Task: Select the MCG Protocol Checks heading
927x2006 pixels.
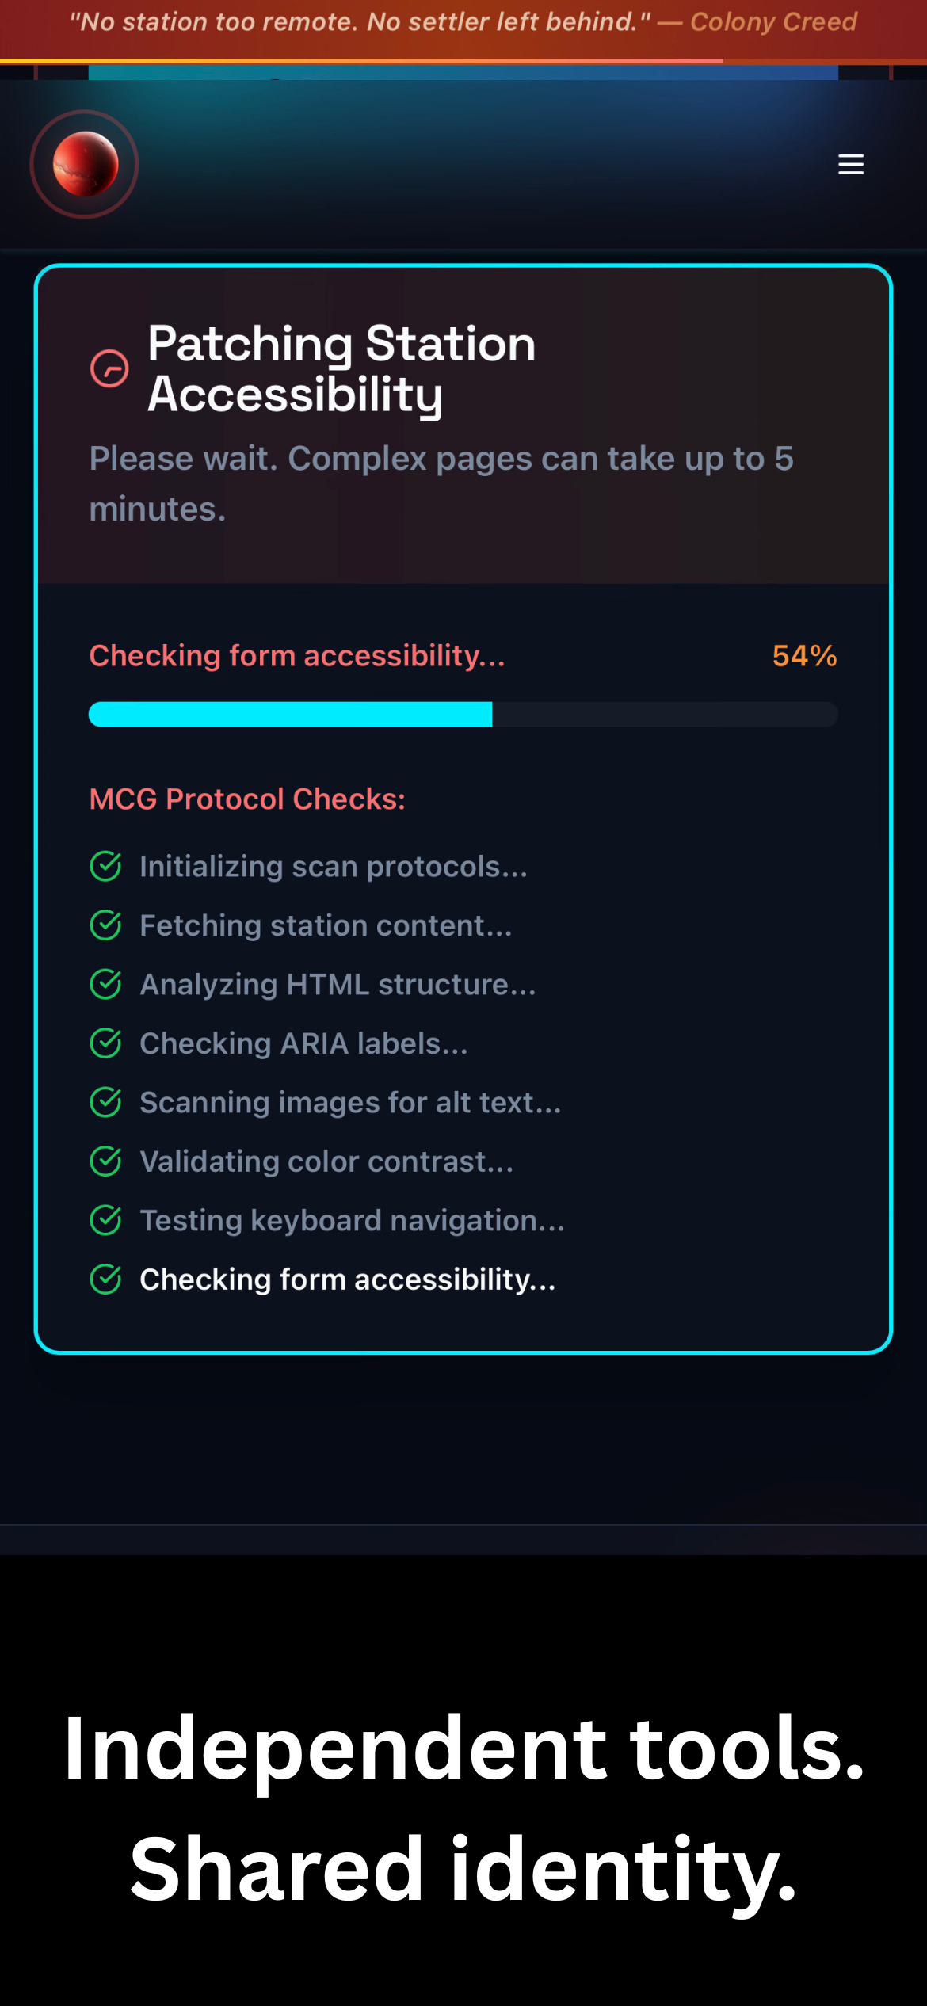Action: (247, 799)
